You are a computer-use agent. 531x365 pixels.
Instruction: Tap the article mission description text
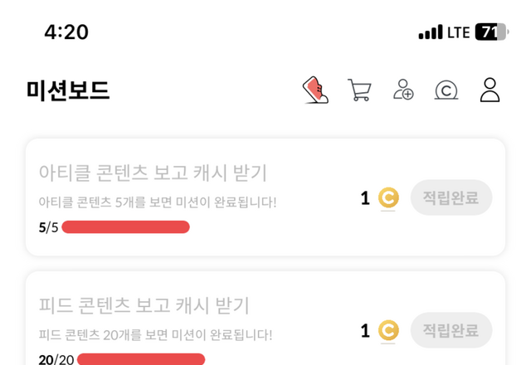click(158, 202)
